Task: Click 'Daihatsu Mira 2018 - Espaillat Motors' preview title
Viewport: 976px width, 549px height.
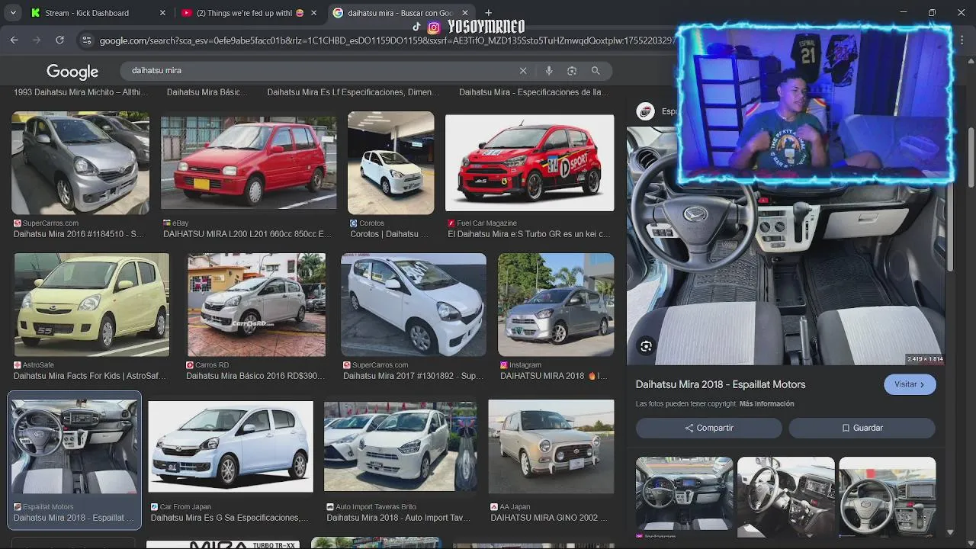Action: click(x=721, y=385)
